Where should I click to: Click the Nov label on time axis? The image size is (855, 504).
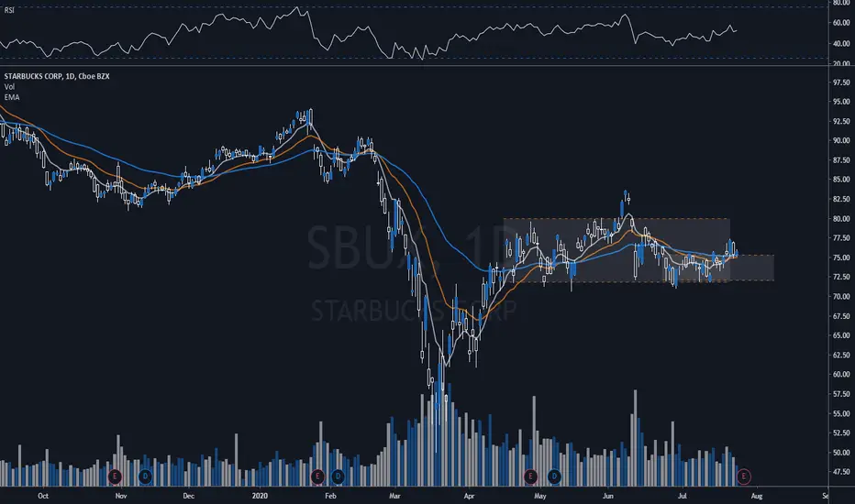pos(121,496)
